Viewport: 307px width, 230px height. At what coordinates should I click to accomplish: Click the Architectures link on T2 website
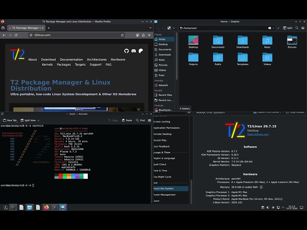click(97, 59)
